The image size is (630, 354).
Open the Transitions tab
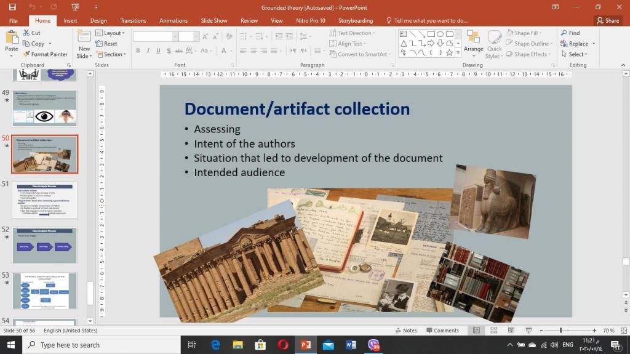click(x=134, y=20)
